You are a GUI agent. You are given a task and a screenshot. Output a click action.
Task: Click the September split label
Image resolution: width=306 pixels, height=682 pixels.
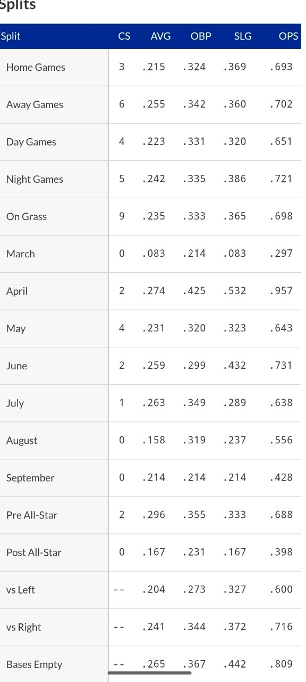point(30,478)
